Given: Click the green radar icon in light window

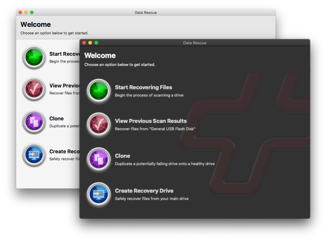Looking at the screenshot, I should (34, 57).
